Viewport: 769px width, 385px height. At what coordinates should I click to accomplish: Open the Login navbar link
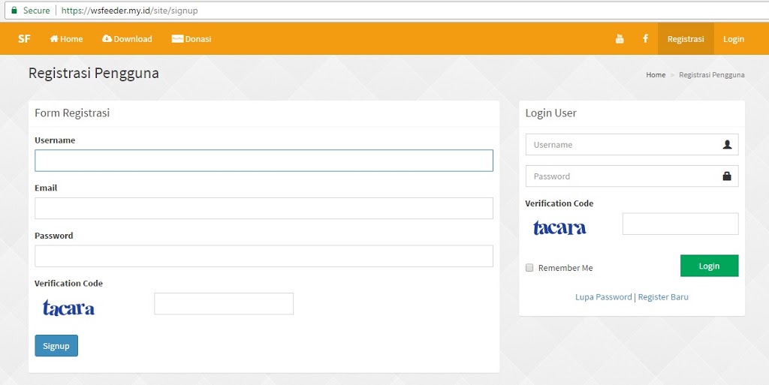pos(733,39)
